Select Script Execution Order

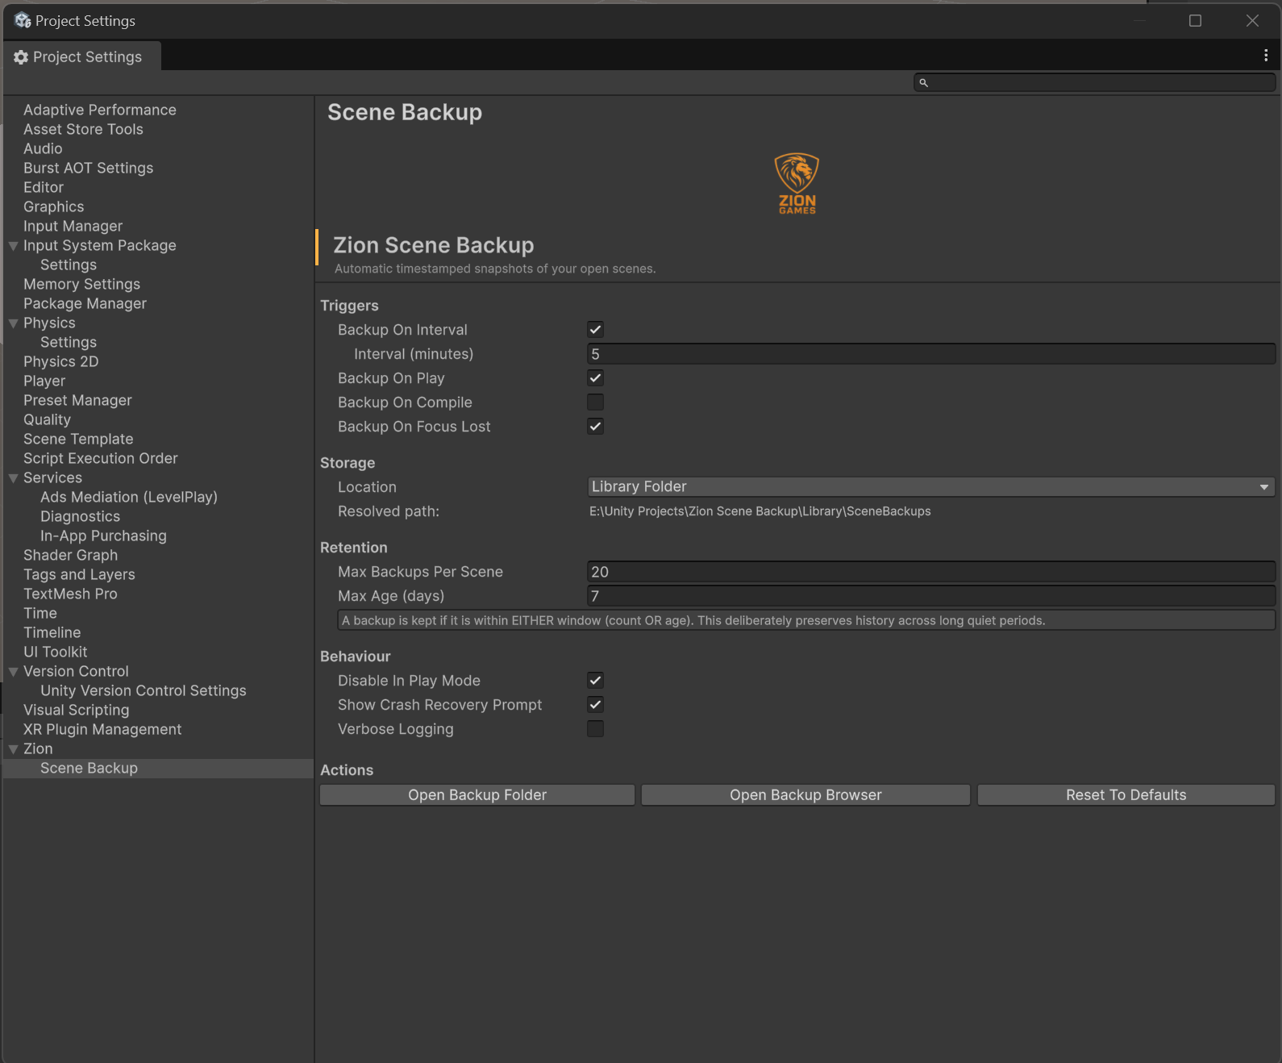tap(101, 458)
